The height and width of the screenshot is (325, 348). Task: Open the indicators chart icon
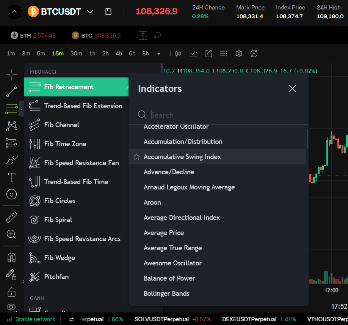(x=193, y=54)
